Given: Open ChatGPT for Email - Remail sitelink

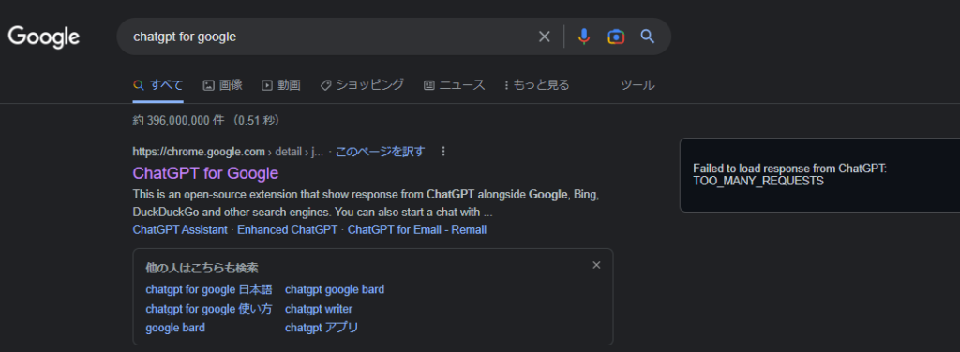Looking at the screenshot, I should [417, 229].
